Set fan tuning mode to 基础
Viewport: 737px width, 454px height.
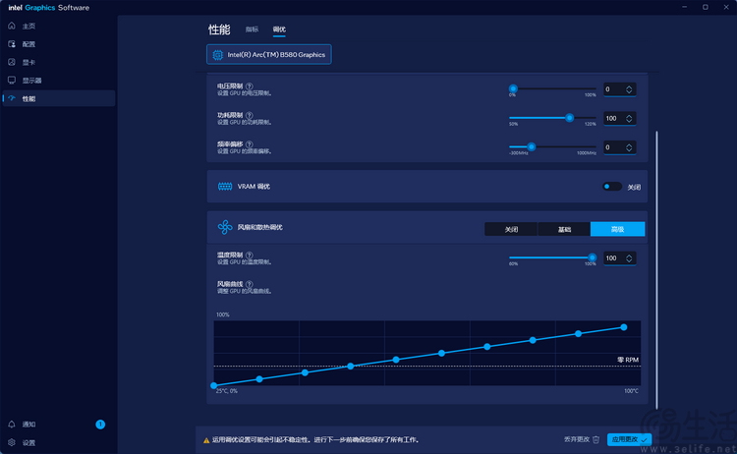click(564, 229)
